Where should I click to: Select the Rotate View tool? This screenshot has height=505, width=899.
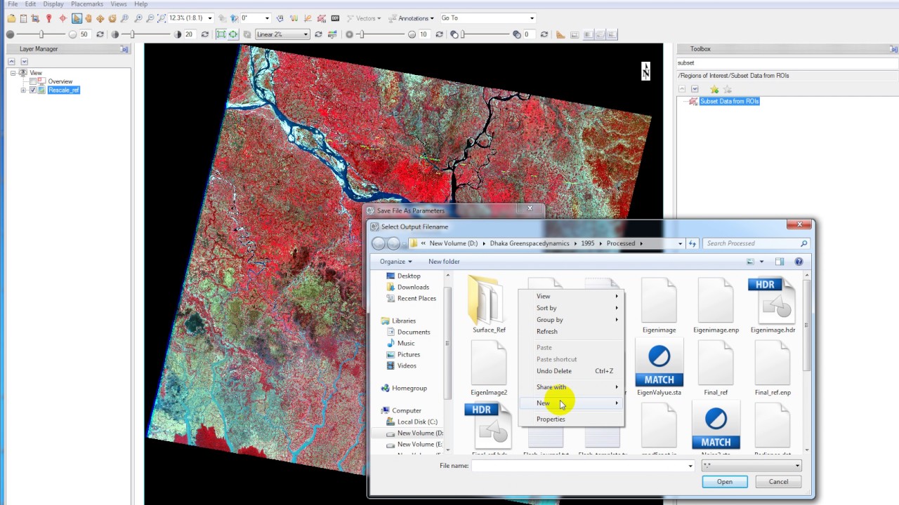[x=112, y=18]
